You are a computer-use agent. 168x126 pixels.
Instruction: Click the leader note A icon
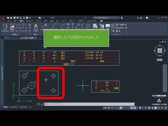45,26
